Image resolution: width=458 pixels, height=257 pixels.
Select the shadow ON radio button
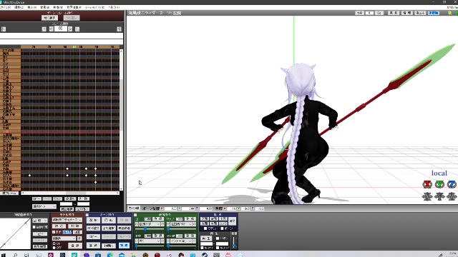54,243
